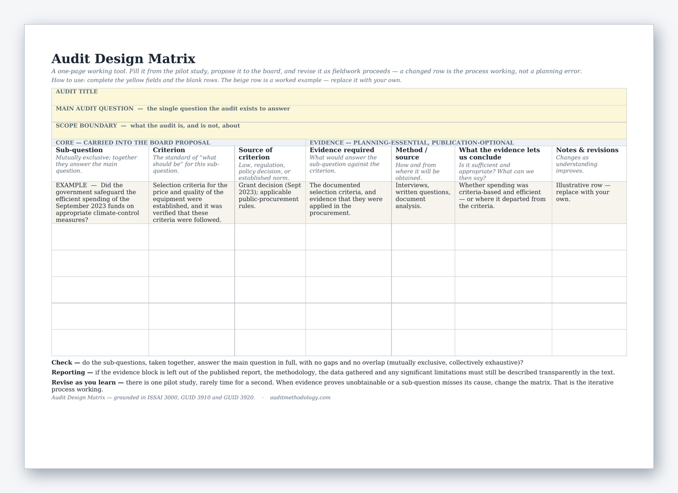Open the auditmethodology.com link in the footer
The image size is (678, 493).
tap(300, 398)
